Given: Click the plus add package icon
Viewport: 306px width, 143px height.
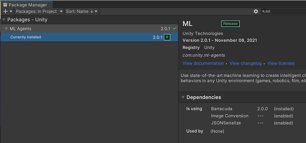Looking at the screenshot, I should click(5, 11).
